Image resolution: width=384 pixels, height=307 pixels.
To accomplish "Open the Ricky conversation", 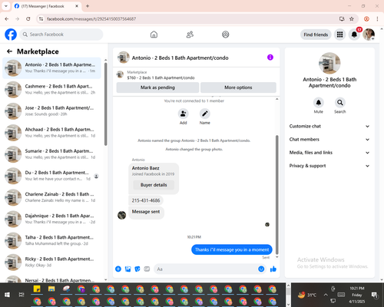I will pos(51,262).
